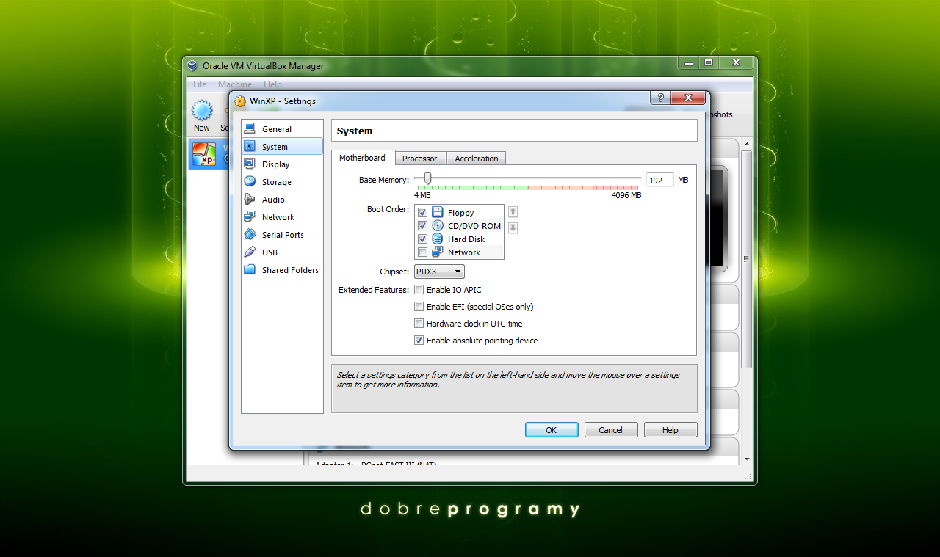This screenshot has height=557, width=940.
Task: Click the New machine icon in VirtualBox Manager
Action: click(x=202, y=111)
